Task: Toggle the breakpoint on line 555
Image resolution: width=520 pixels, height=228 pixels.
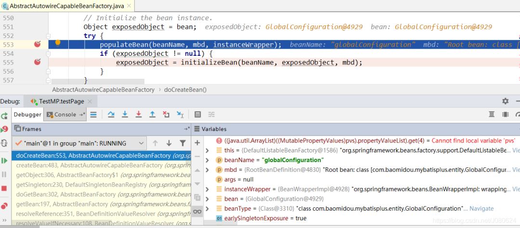Action: (38, 62)
